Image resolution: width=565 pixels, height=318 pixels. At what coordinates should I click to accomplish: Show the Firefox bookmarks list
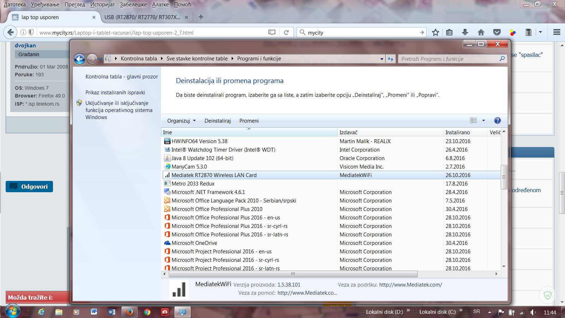449,33
